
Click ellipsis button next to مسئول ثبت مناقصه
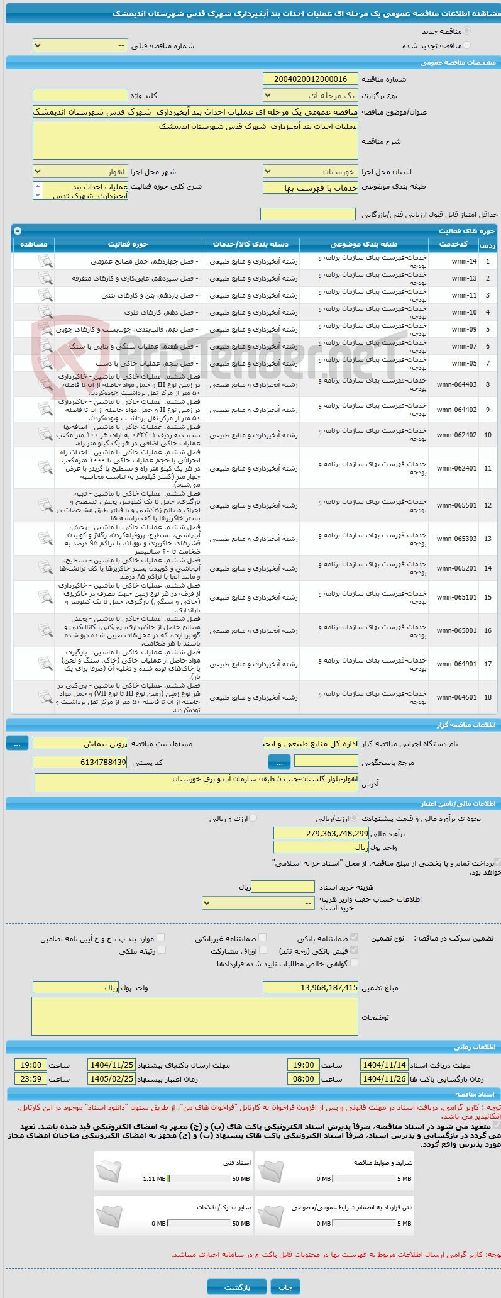(17, 743)
